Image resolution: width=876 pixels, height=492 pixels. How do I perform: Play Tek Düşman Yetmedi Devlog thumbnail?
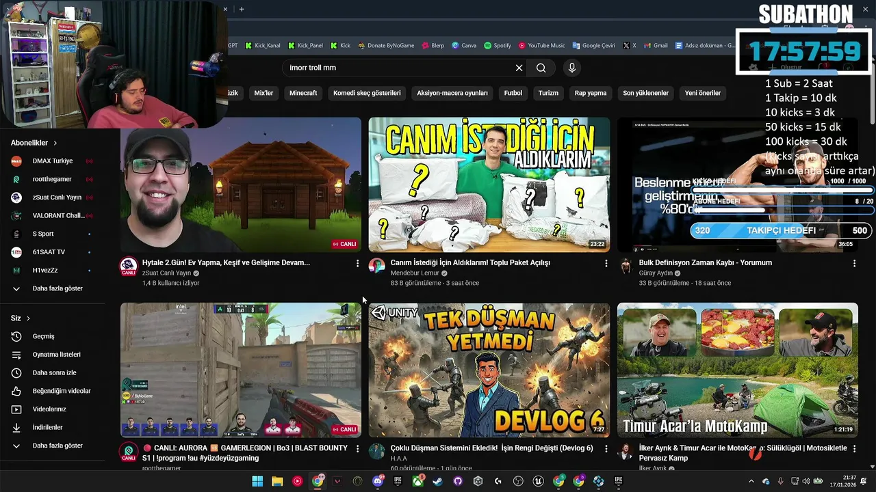click(x=489, y=370)
